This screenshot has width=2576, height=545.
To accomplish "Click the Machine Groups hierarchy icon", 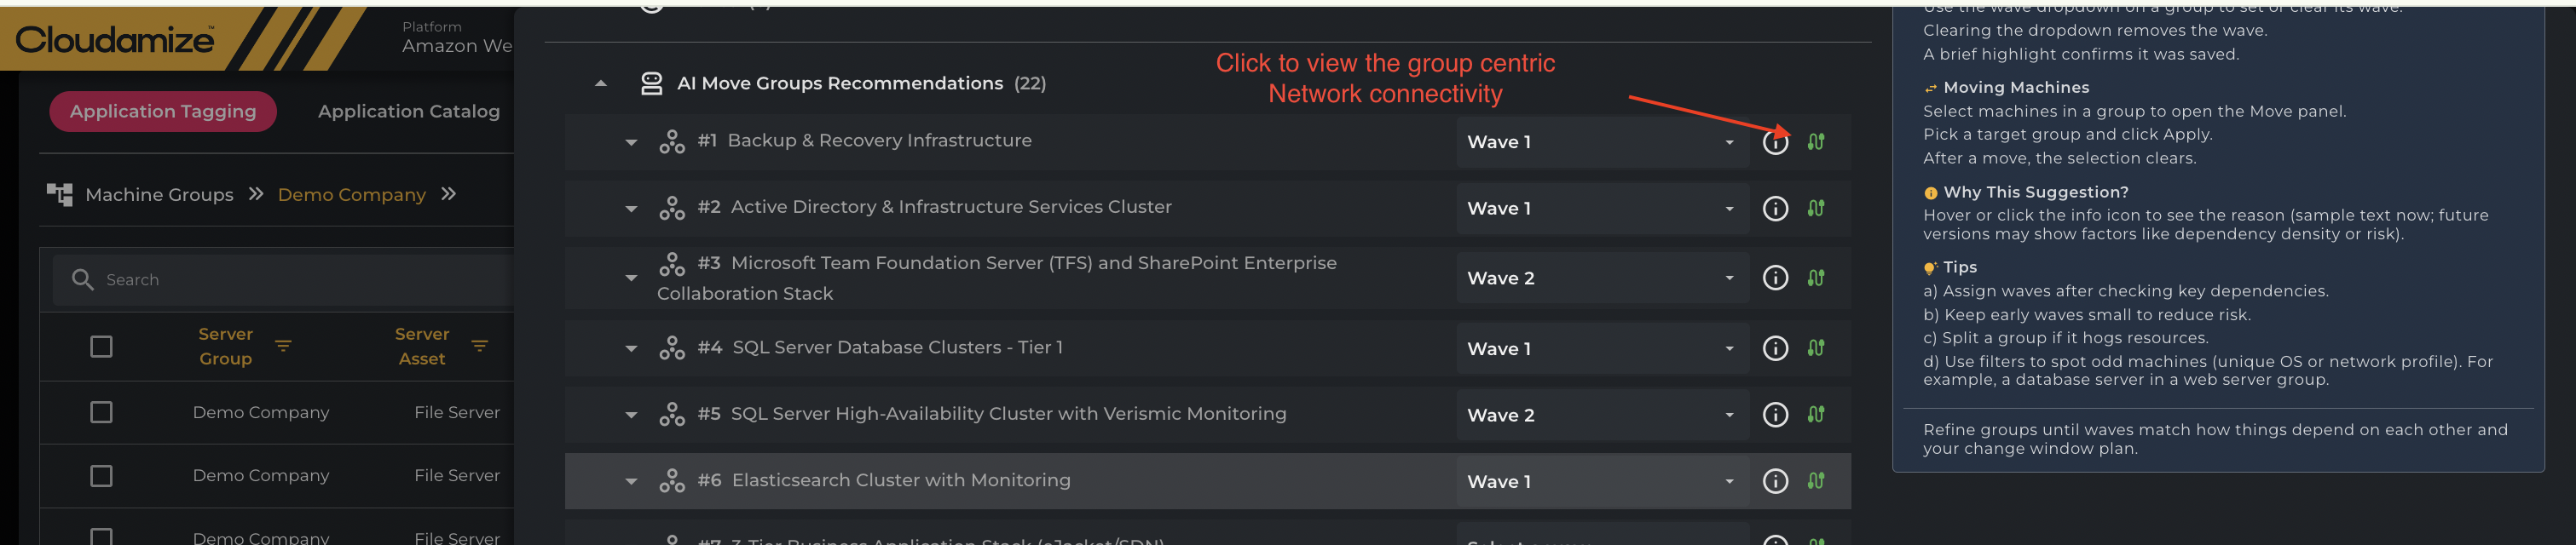I will point(60,195).
